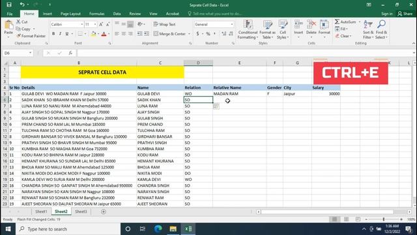
Task: Open Format as Table gallery
Action: pyautogui.click(x=268, y=29)
